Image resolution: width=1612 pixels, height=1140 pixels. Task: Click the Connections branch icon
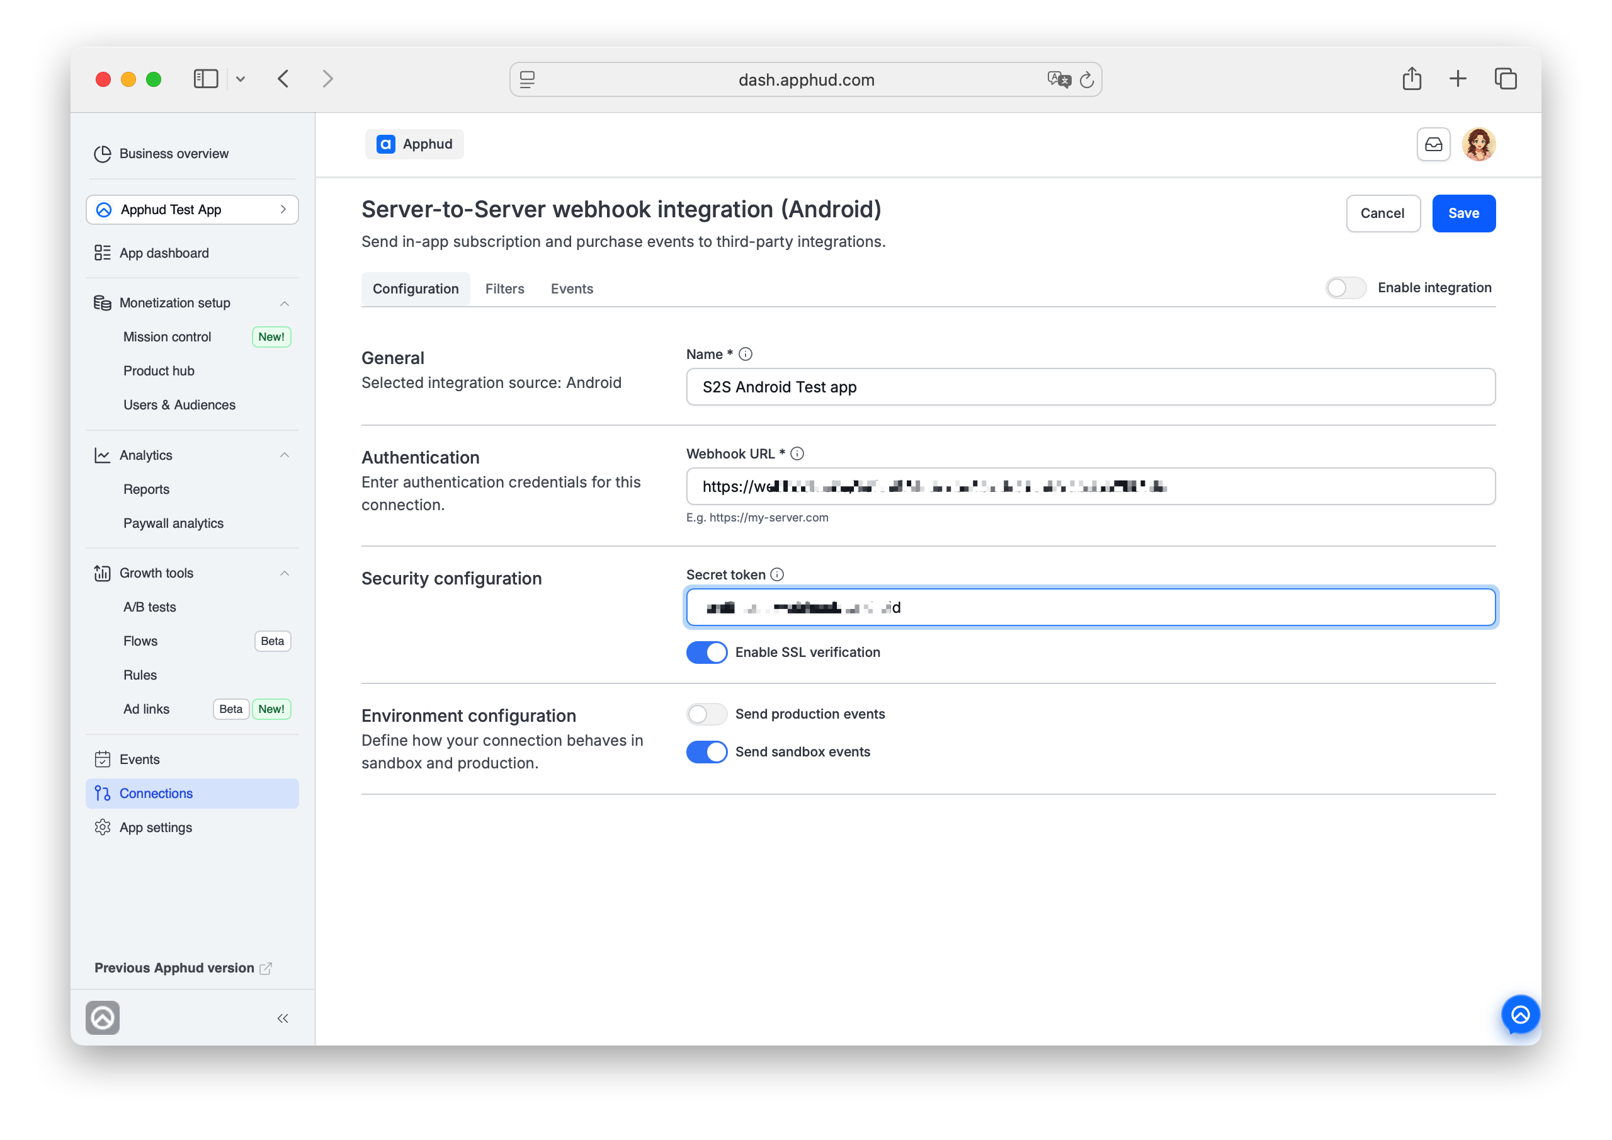[x=103, y=793]
